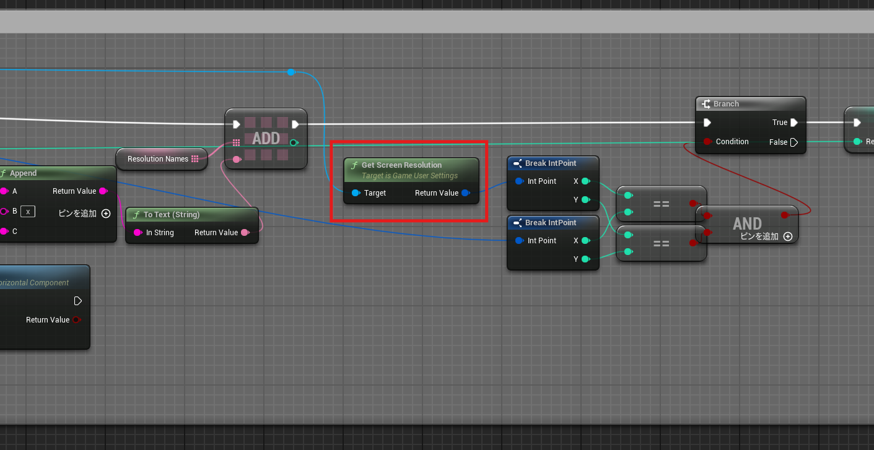Viewport: 874px width, 450px height.
Task: Click the lower Break IntPoint's Y output pin
Action: click(x=585, y=259)
